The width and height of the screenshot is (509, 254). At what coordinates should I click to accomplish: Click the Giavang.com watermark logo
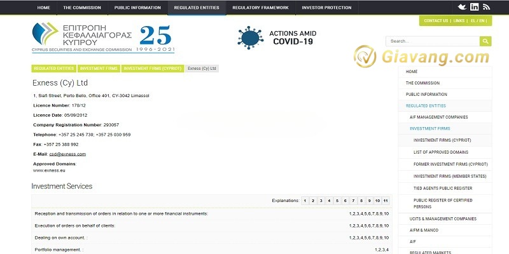[x=423, y=57]
